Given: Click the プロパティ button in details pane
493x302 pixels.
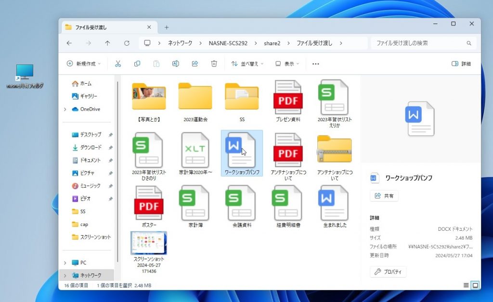Looking at the screenshot, I should point(388,272).
